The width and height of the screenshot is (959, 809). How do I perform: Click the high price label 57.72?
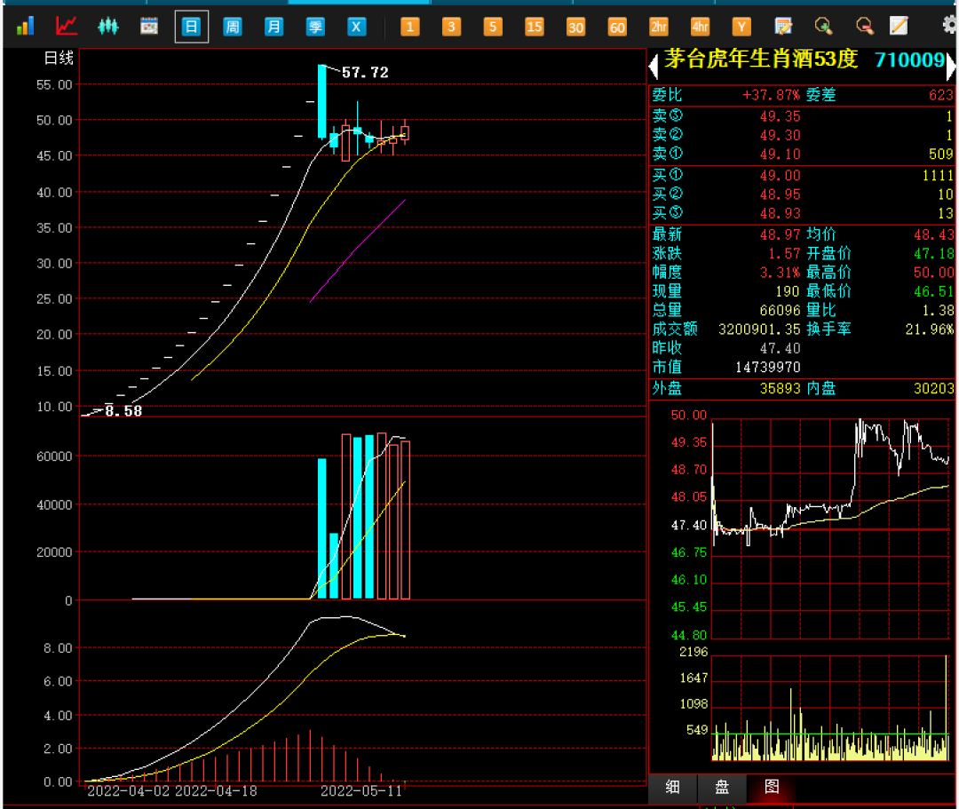365,73
